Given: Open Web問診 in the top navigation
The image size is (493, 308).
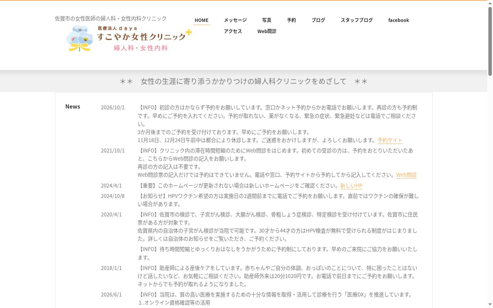Looking at the screenshot, I should [x=267, y=31].
